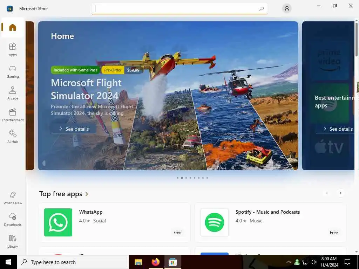Click the $69.99 price tag

tap(133, 70)
